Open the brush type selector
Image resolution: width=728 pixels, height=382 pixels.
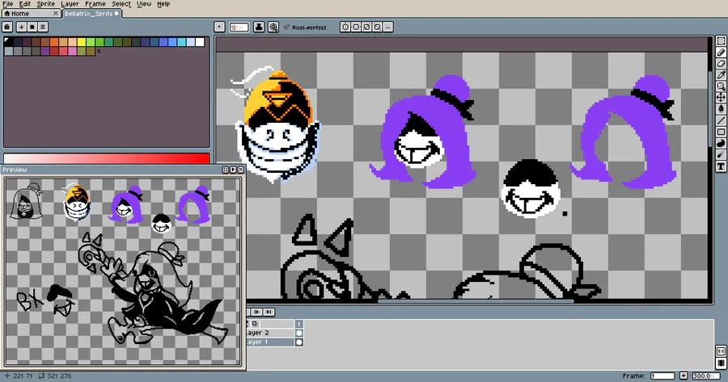point(219,27)
